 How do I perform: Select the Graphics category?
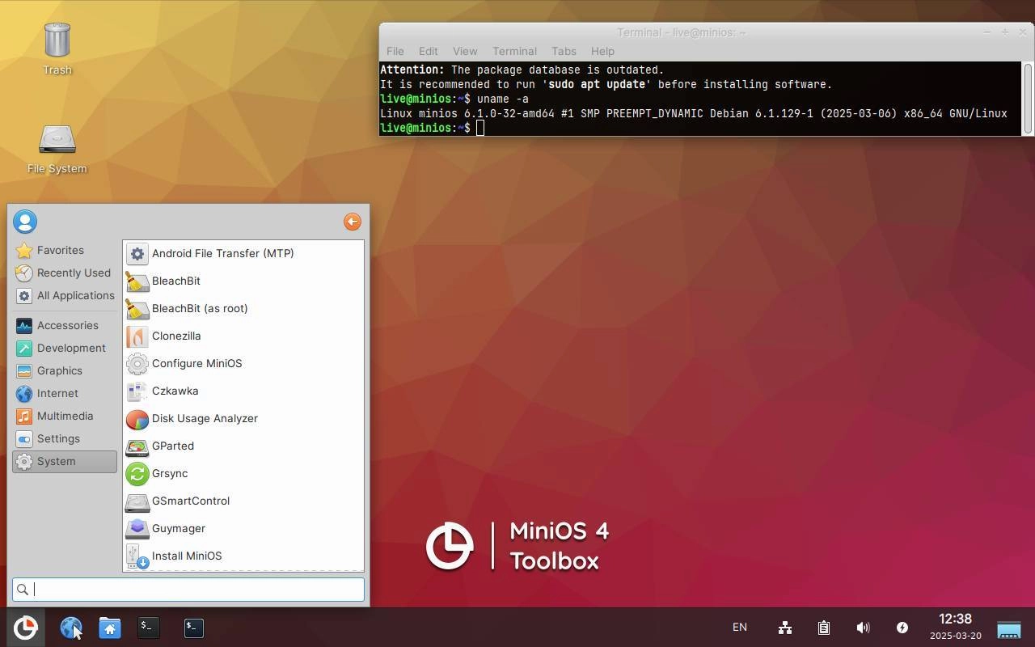pyautogui.click(x=65, y=370)
